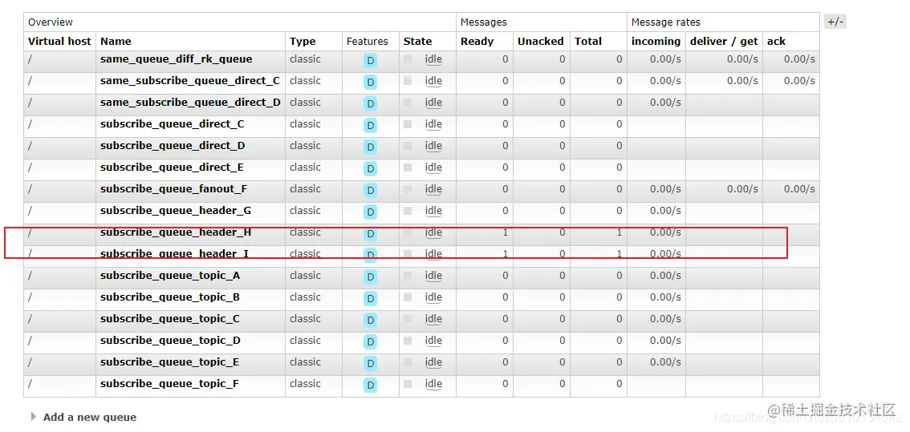Click the D feature badge for subscribe_queue_topic_B
Image resolution: width=910 pixels, height=432 pixels.
[x=370, y=299]
